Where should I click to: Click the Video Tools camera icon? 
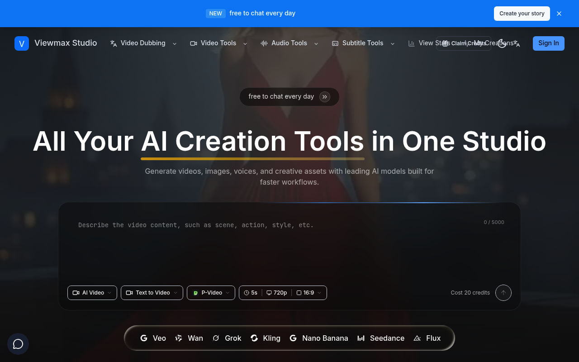pyautogui.click(x=194, y=43)
